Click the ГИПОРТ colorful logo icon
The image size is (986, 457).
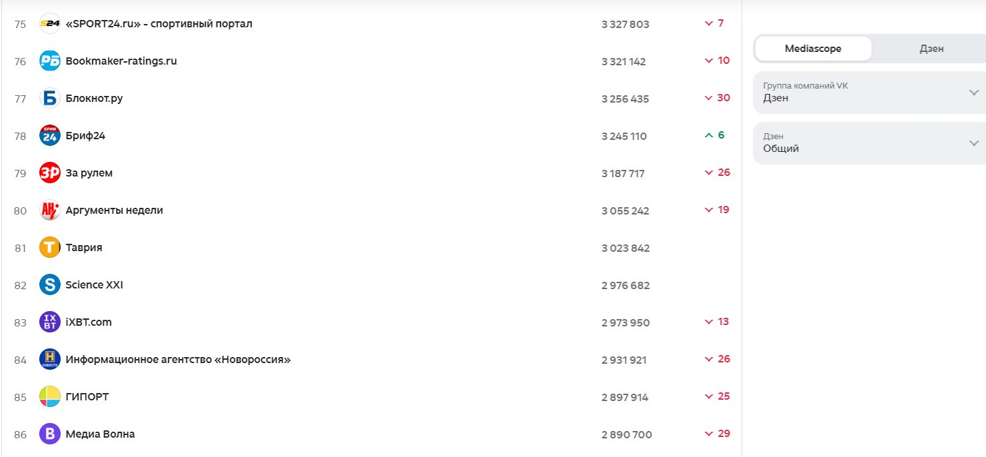click(50, 397)
